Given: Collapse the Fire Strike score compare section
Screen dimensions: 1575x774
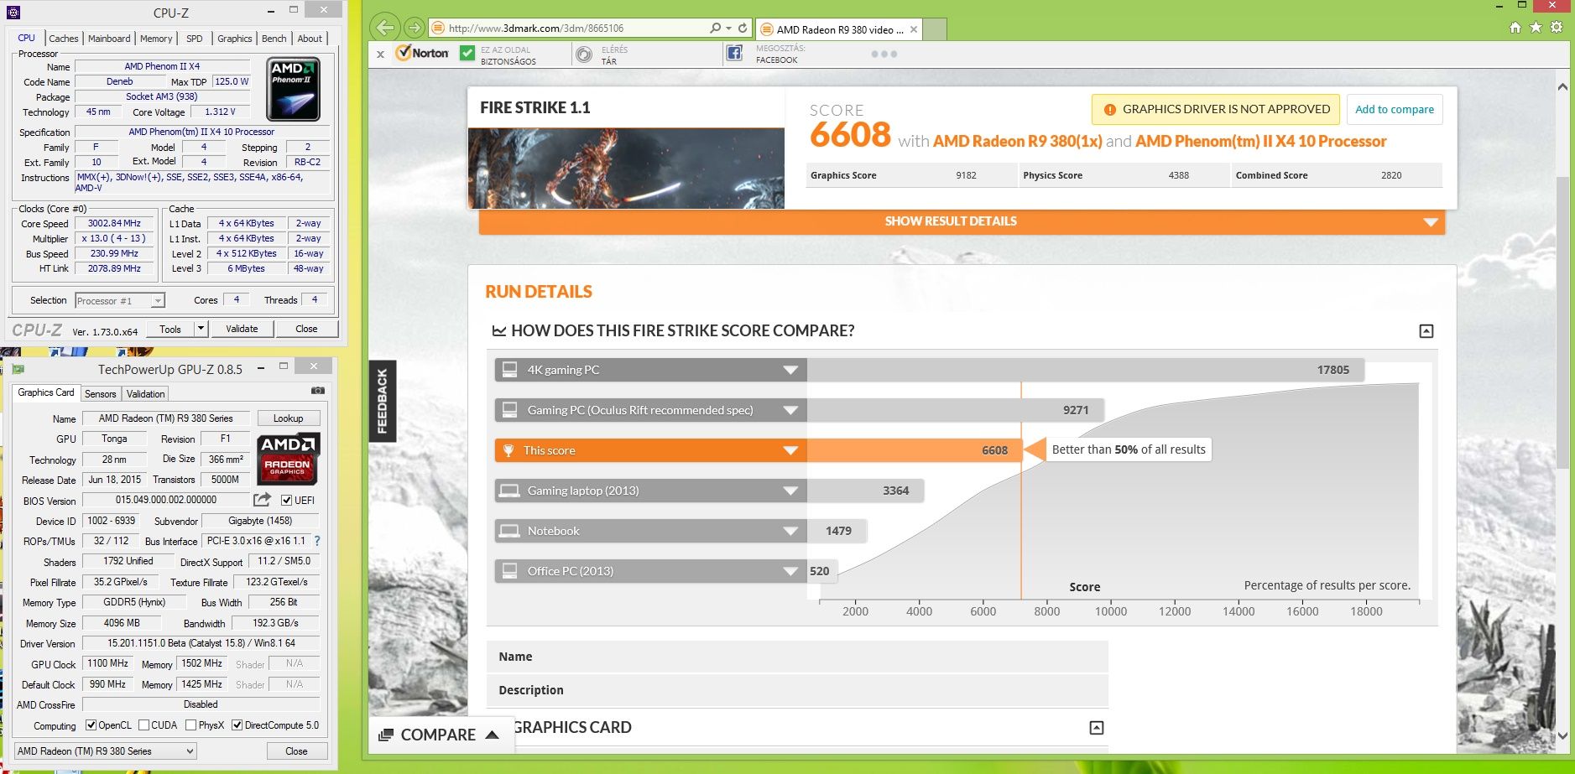Looking at the screenshot, I should [x=1426, y=331].
